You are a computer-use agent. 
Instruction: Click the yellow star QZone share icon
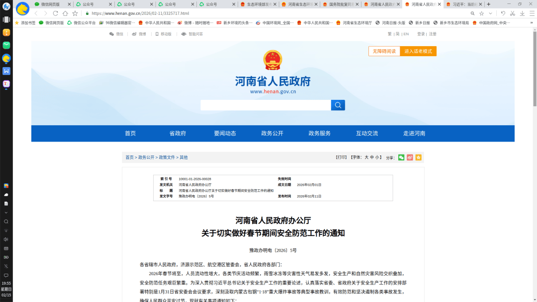(418, 157)
